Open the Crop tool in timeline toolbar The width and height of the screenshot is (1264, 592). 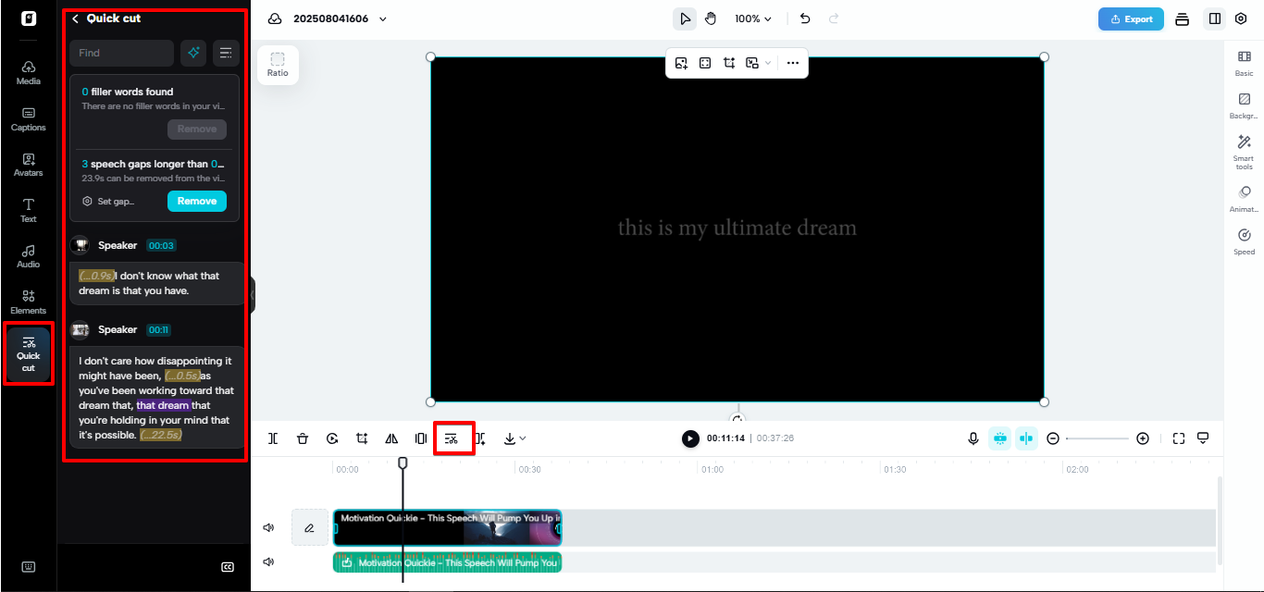coord(362,438)
